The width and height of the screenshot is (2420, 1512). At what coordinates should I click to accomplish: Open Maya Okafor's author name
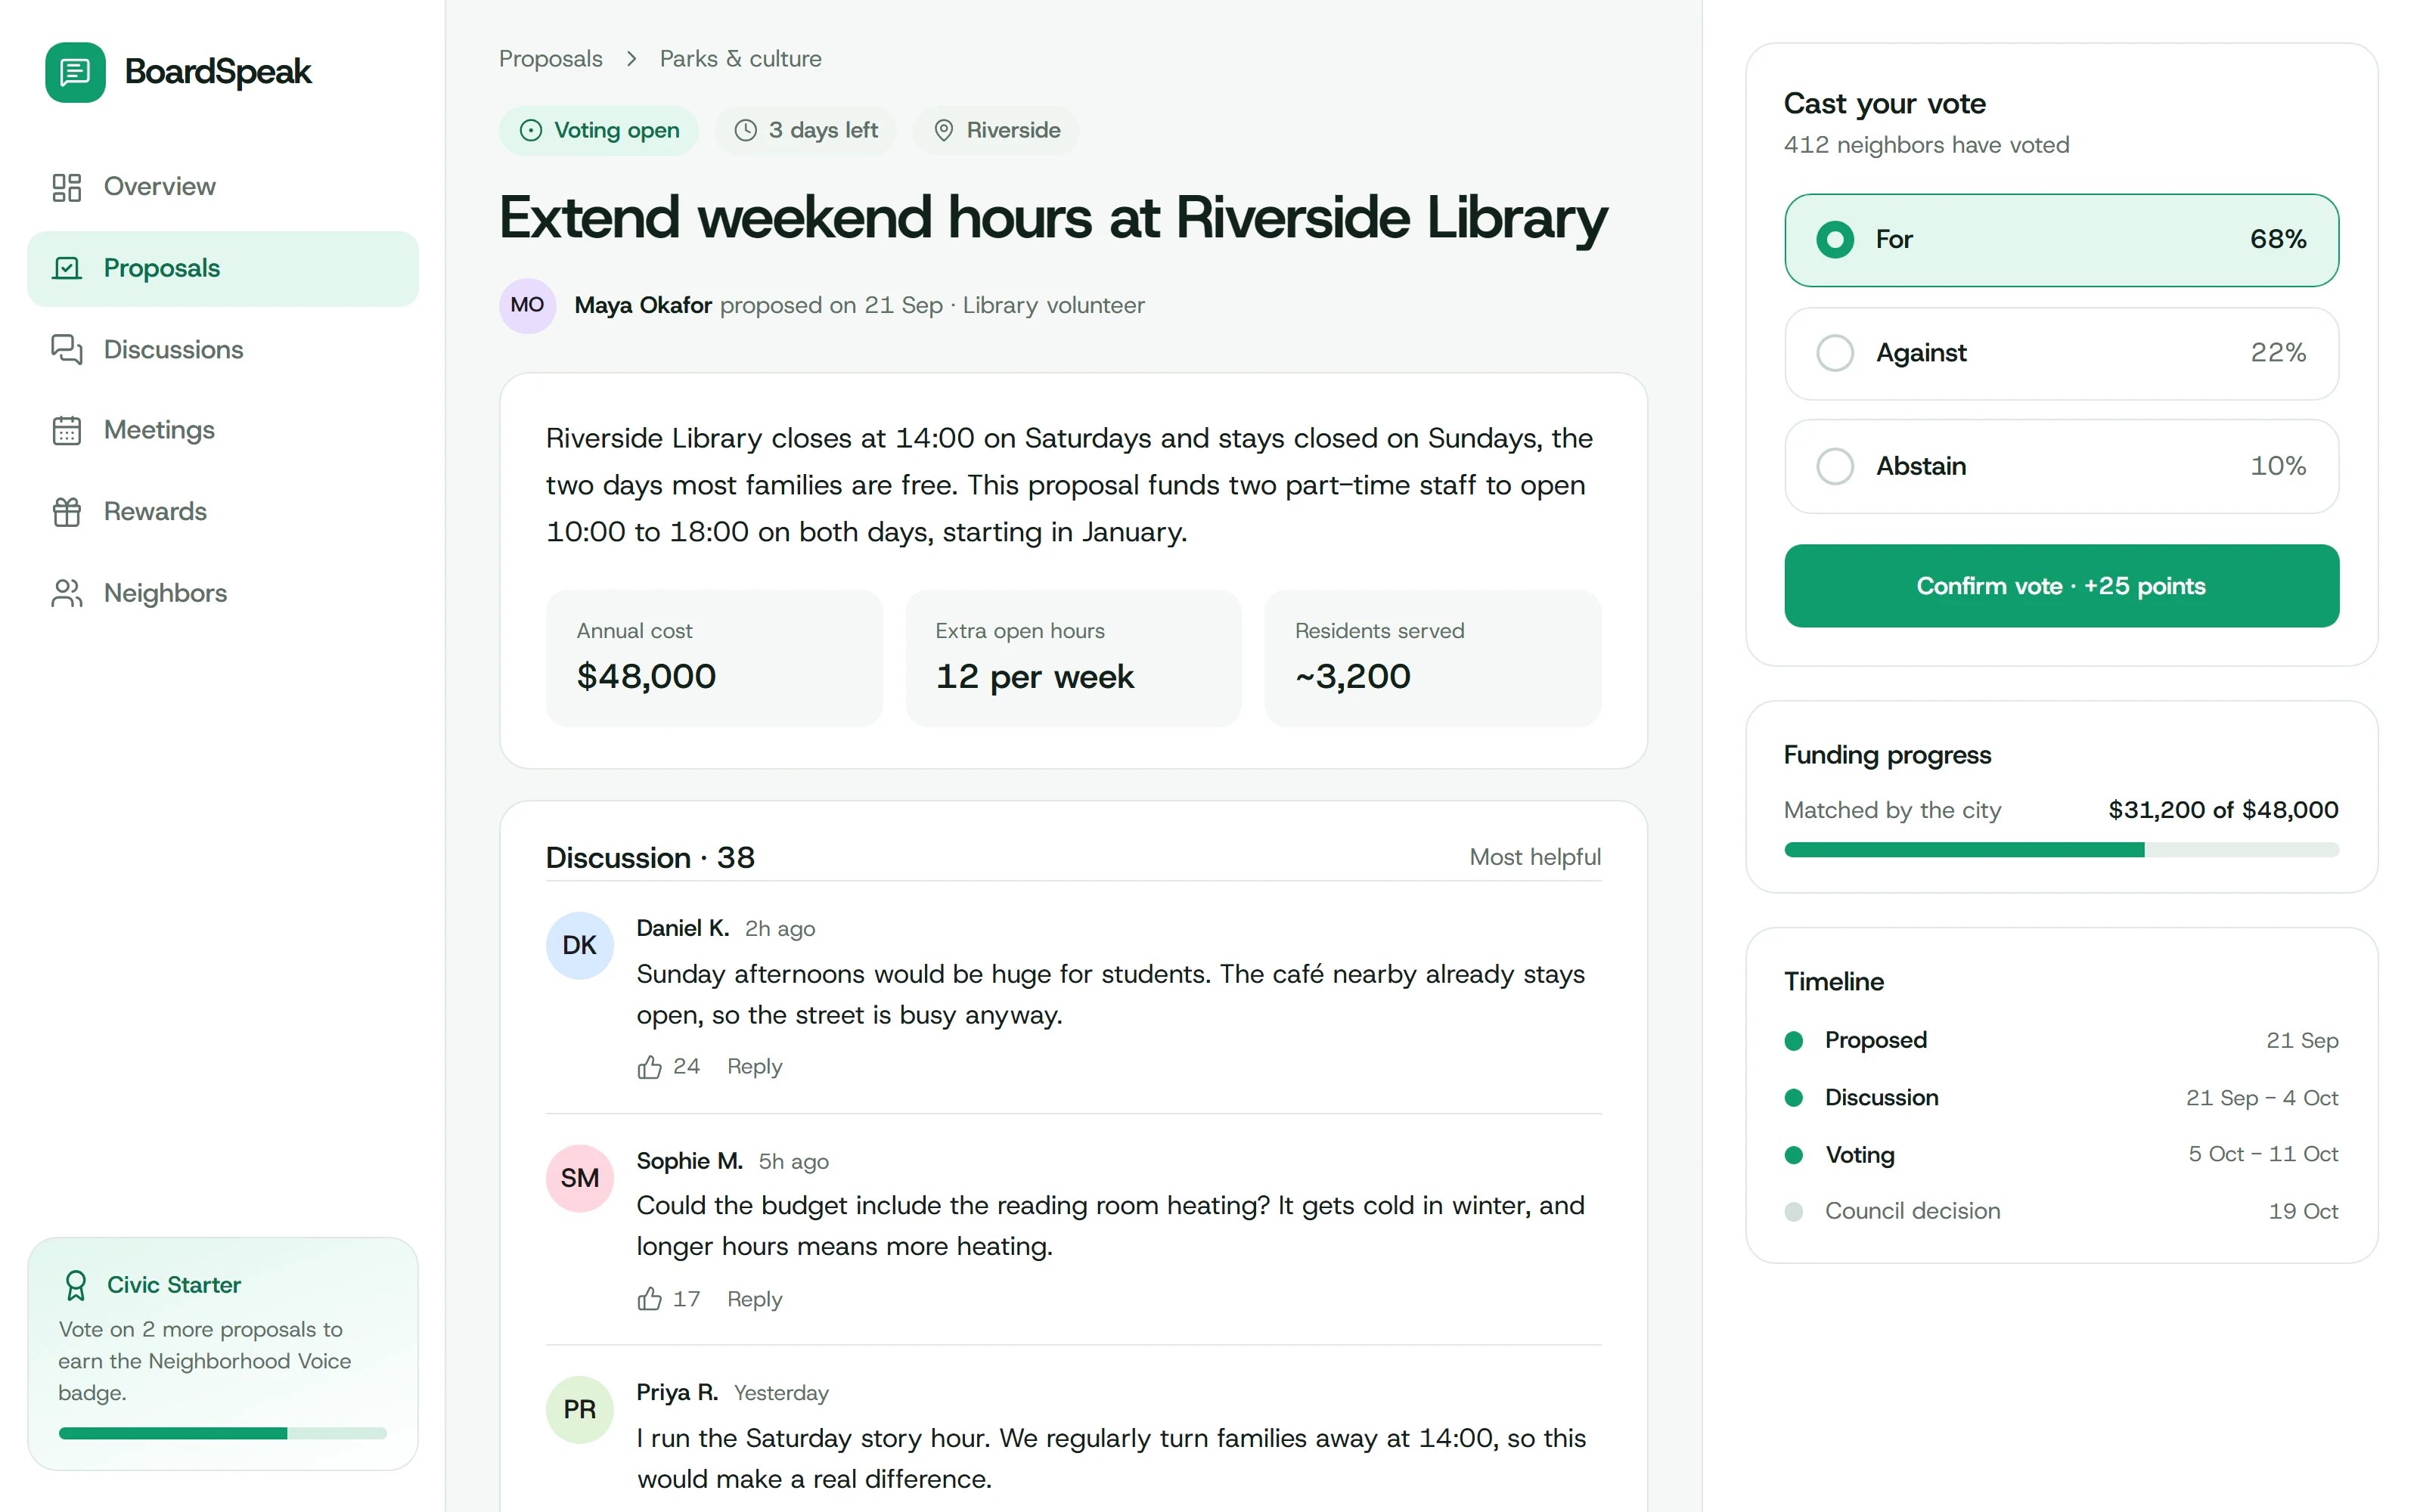click(x=643, y=305)
